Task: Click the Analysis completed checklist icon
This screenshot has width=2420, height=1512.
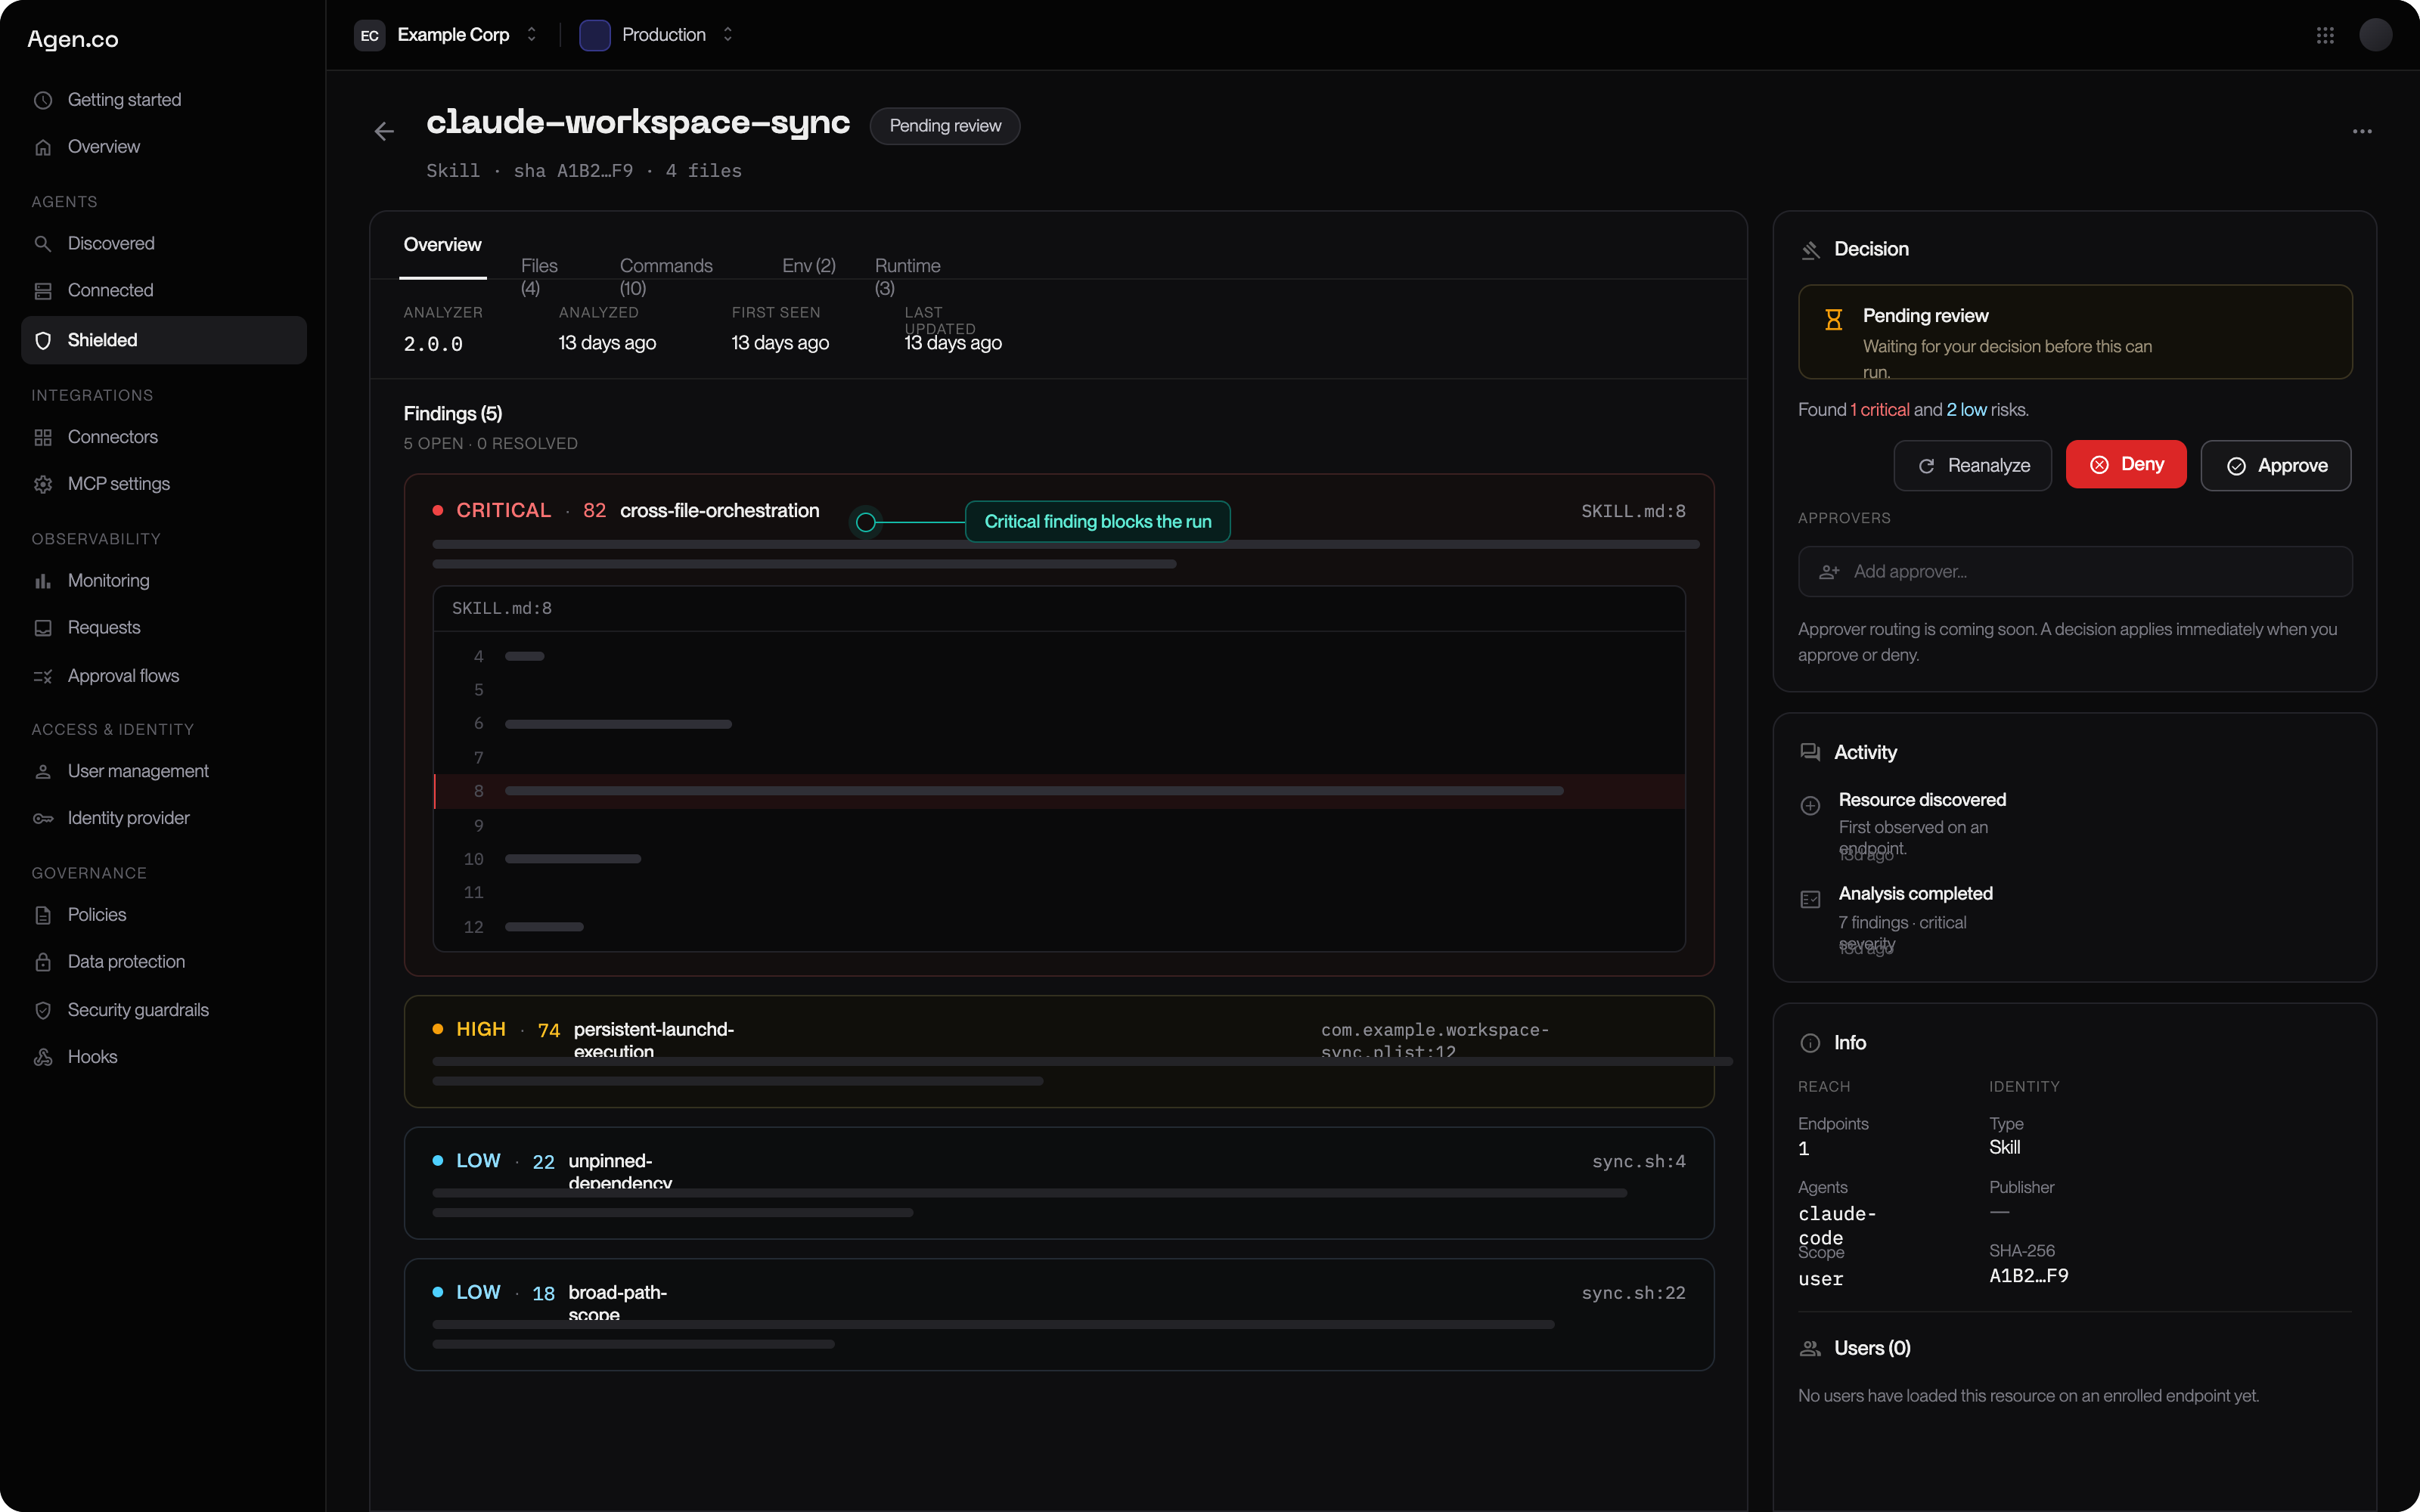Action: click(1810, 900)
